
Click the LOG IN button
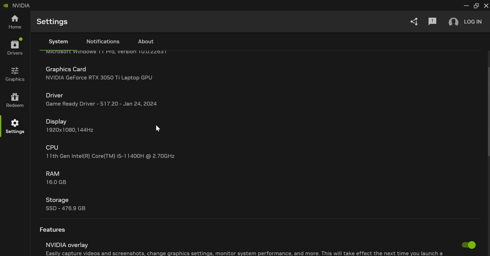point(473,22)
